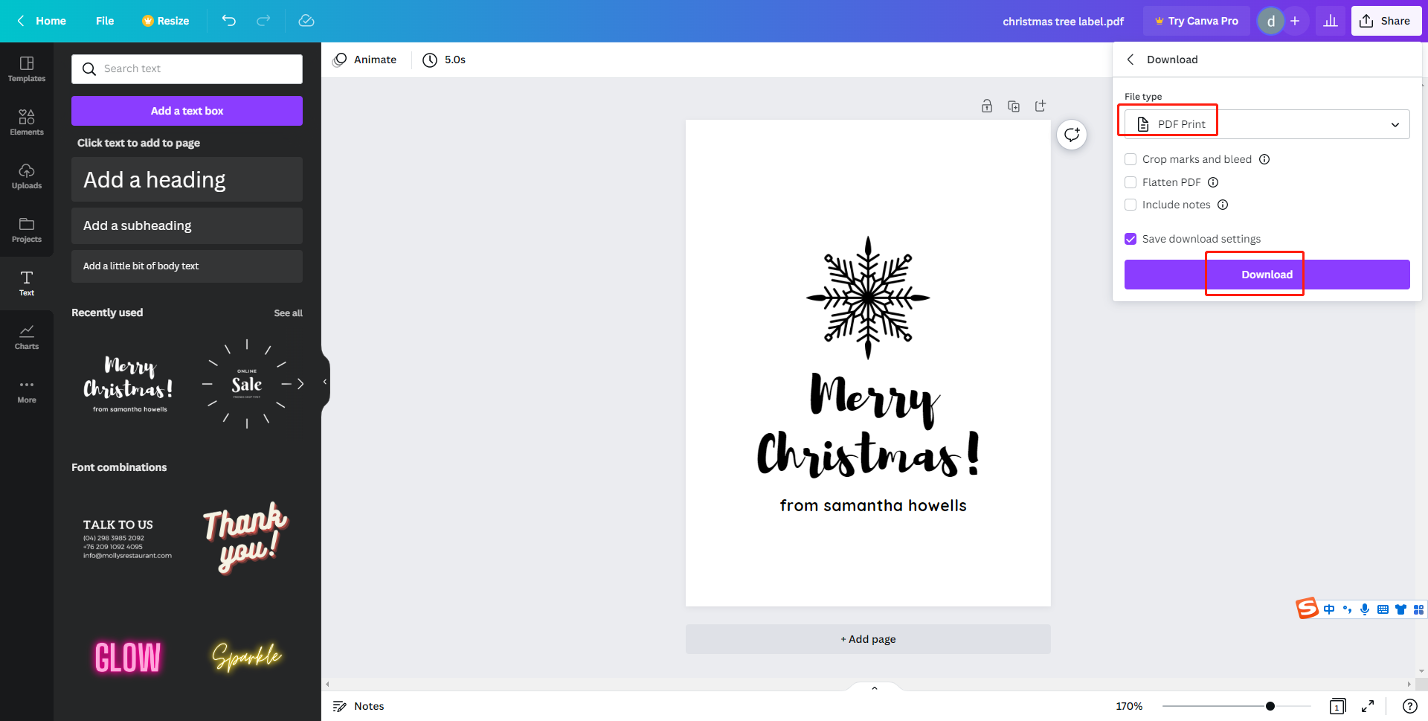The image size is (1428, 721).
Task: Select the GLOW neon font combination
Action: point(128,658)
